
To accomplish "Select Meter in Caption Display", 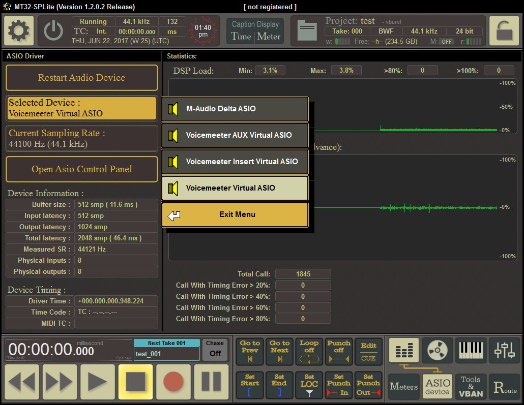I will point(269,36).
